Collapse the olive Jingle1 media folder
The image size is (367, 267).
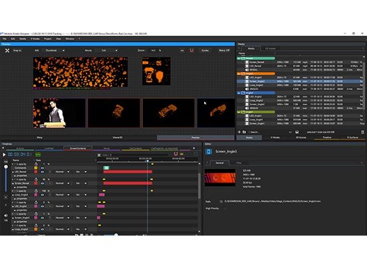tap(239, 112)
